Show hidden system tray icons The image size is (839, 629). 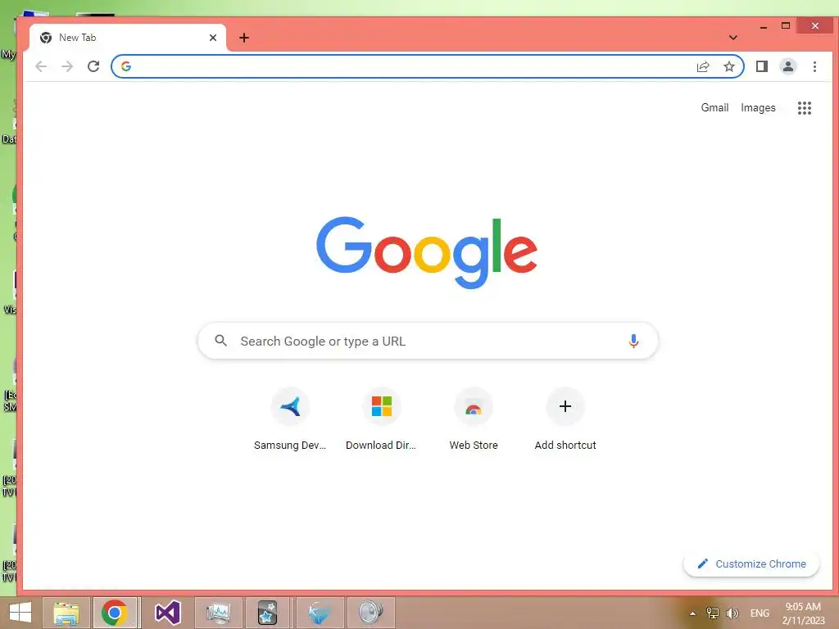click(692, 613)
